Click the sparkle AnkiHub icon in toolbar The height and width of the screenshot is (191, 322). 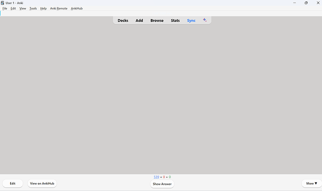(204, 20)
